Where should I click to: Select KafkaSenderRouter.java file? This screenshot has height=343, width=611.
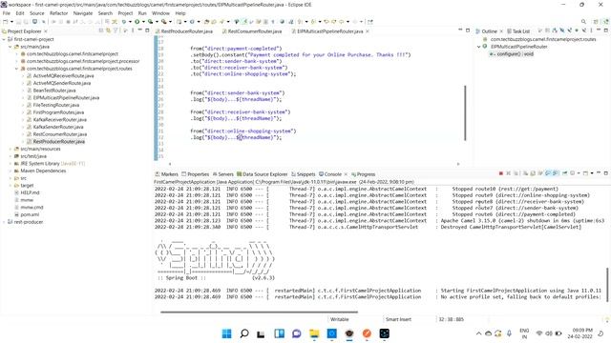[58, 127]
